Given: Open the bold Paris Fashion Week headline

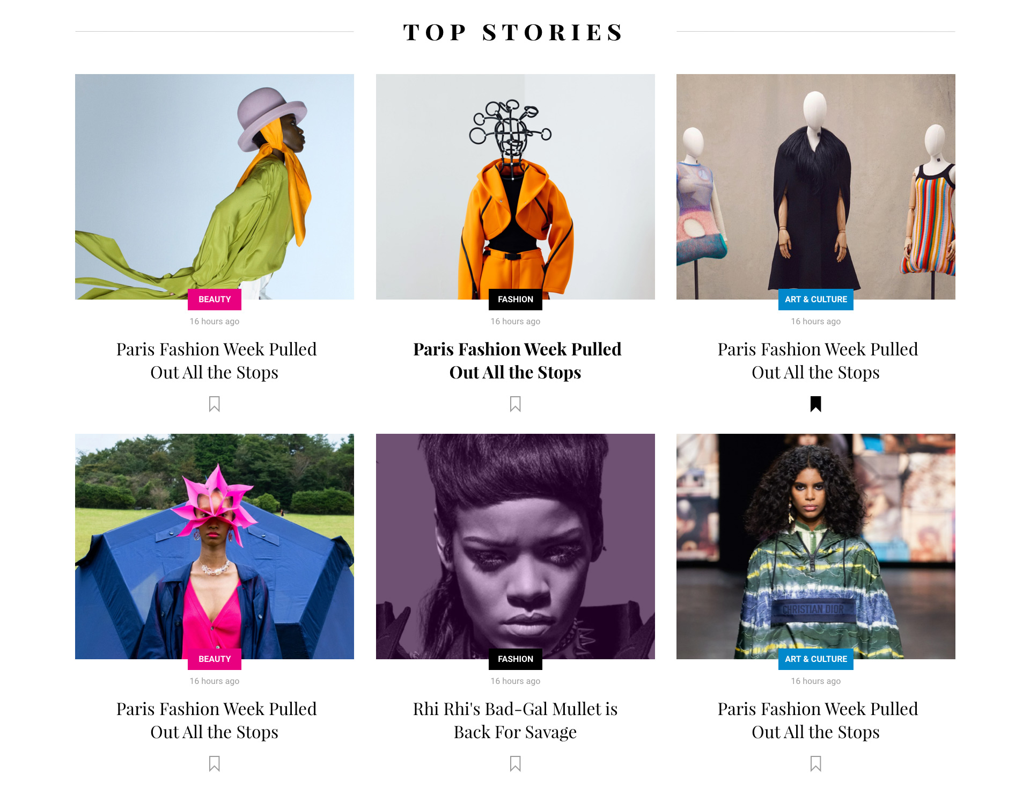Looking at the screenshot, I should point(516,361).
